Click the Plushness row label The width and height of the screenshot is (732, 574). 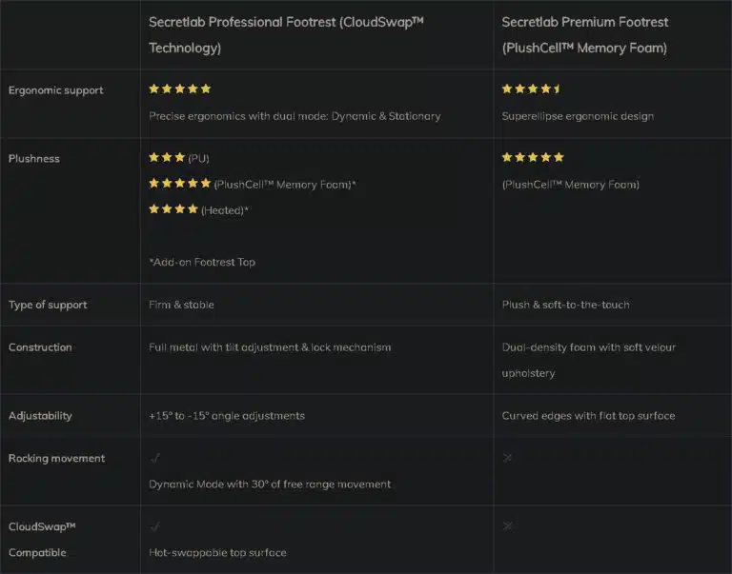[x=34, y=159]
